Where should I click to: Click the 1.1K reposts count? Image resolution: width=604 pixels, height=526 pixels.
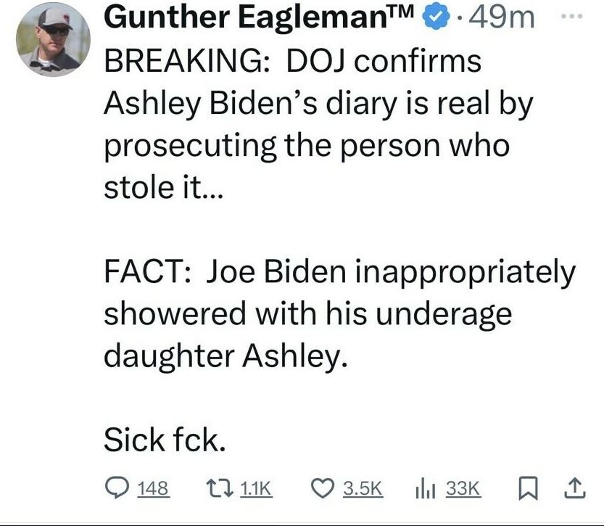coord(256,488)
